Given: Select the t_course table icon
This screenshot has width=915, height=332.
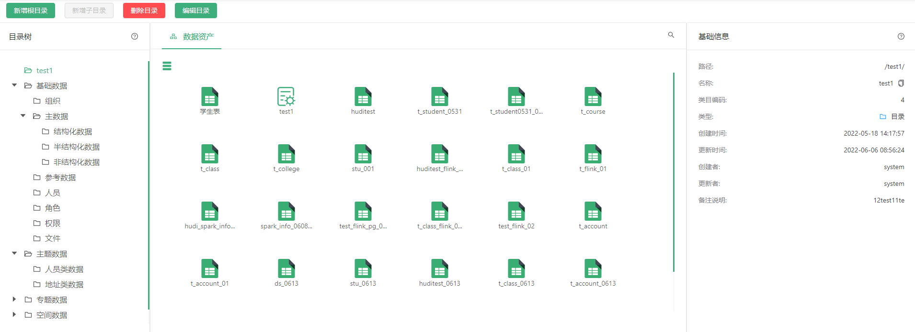Looking at the screenshot, I should 593,96.
